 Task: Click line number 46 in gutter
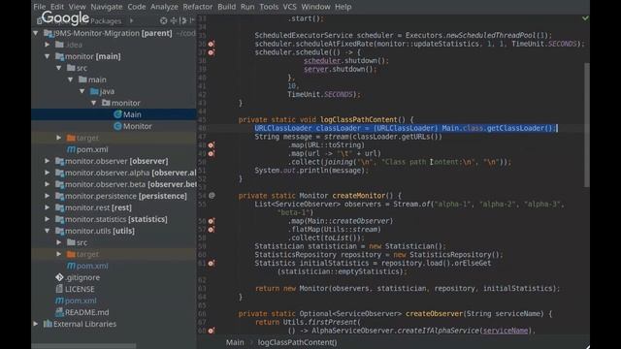point(202,128)
